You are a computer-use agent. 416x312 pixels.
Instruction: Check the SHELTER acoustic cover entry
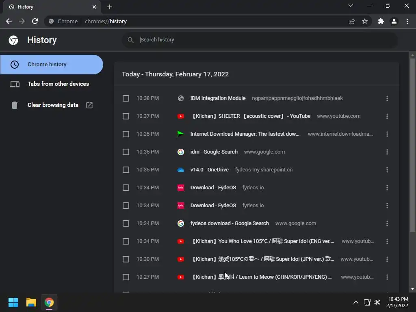[x=126, y=116]
